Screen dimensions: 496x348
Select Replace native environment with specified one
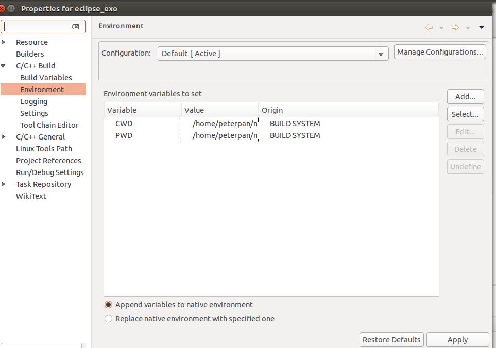point(108,319)
